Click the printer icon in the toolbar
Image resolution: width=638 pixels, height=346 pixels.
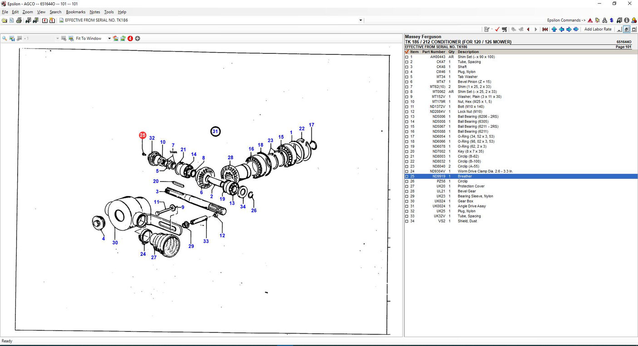[19, 20]
